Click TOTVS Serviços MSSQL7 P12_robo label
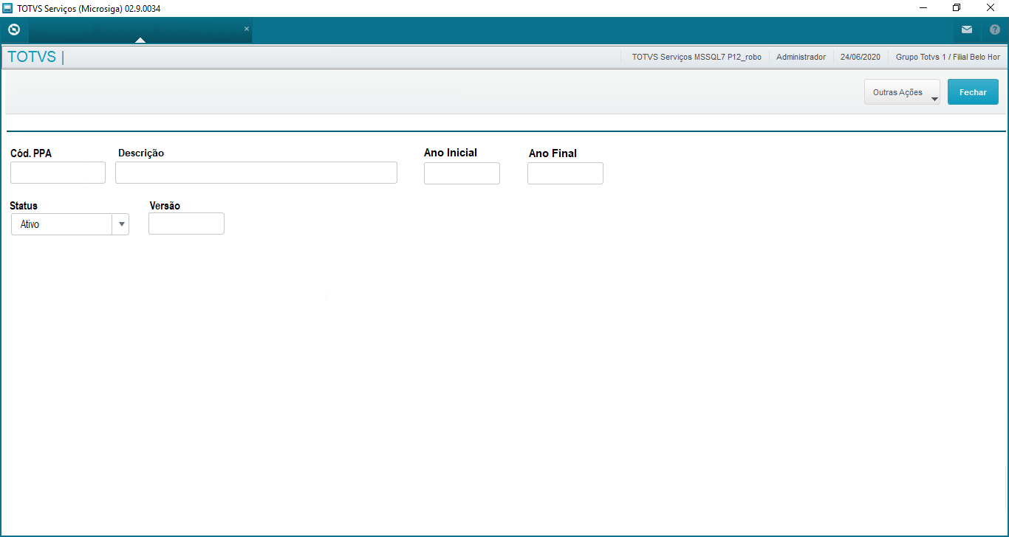 point(697,57)
